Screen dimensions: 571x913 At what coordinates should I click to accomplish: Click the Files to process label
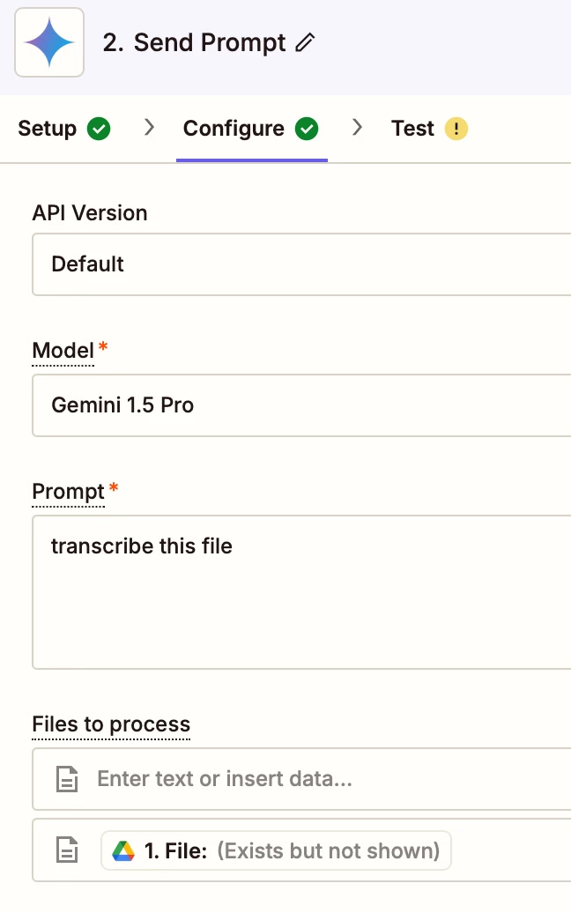point(111,724)
